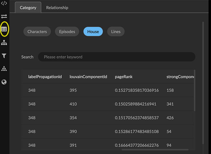Image resolution: width=211 pixels, height=154 pixels.
Task: Select the Episodes category tag
Action: coord(67,31)
